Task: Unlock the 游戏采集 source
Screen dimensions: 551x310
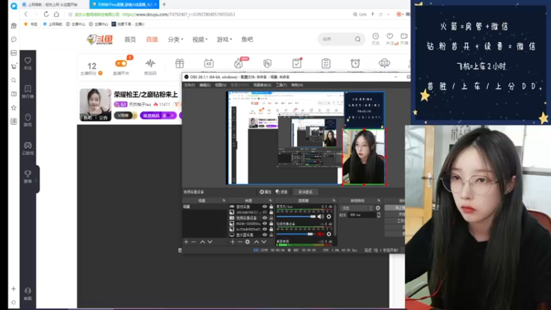Action: 271,207
